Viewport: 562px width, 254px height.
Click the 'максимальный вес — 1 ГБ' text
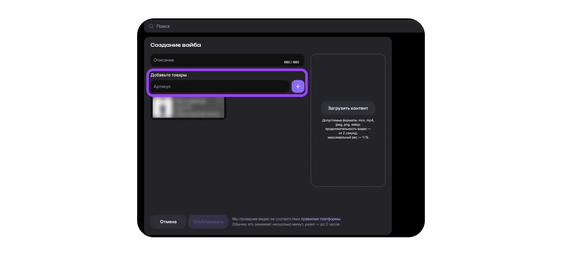pos(348,137)
